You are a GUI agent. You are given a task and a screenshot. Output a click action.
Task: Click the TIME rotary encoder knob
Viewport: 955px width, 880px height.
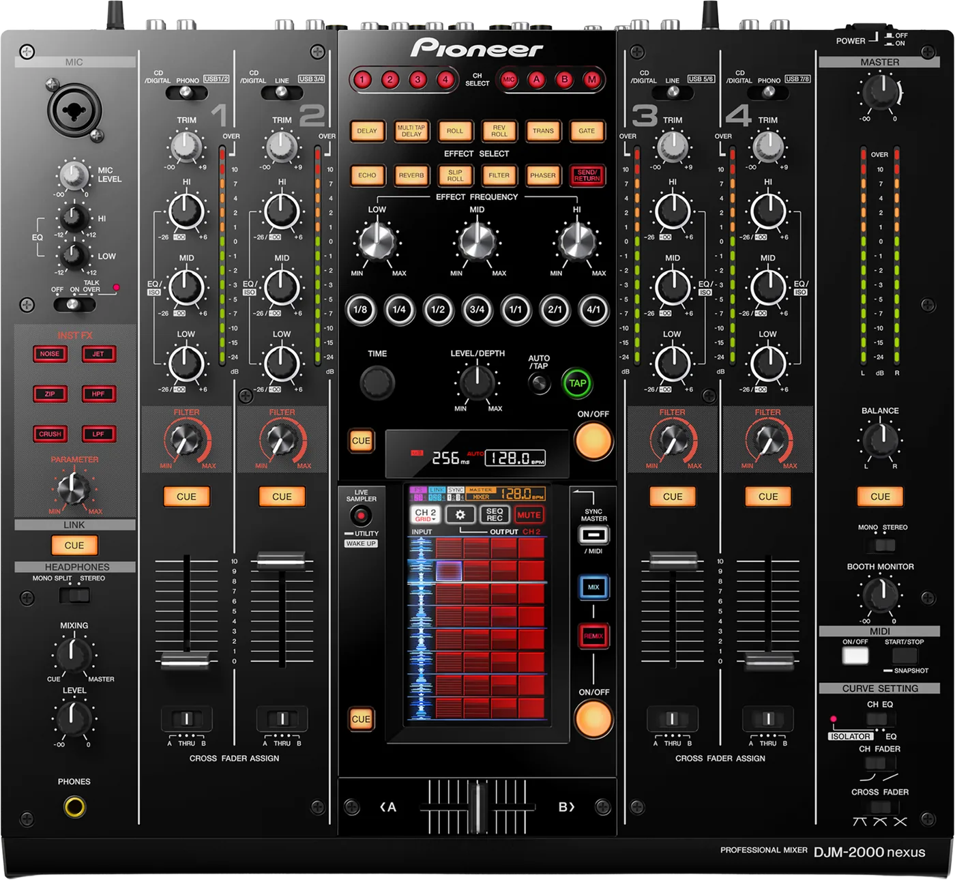click(377, 382)
